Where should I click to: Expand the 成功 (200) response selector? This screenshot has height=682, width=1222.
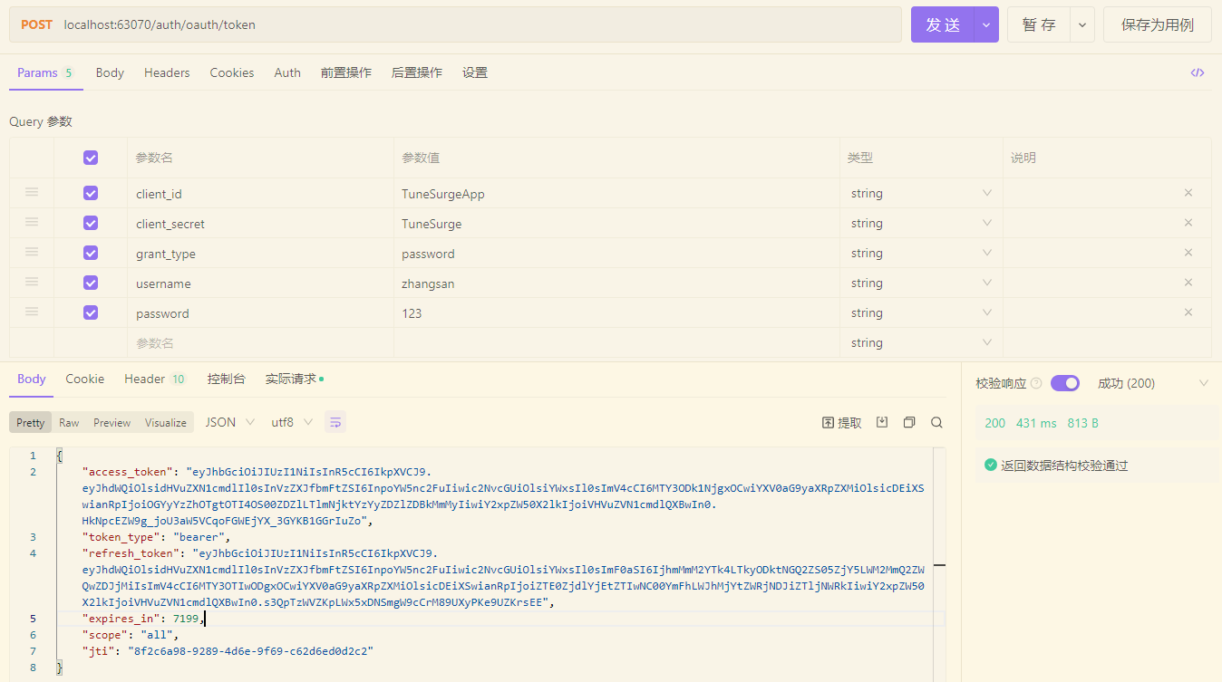(1153, 383)
